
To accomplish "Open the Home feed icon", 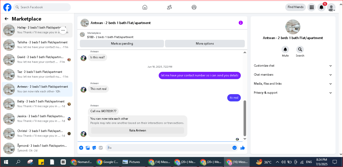I will pyautogui.click(x=145, y=7).
